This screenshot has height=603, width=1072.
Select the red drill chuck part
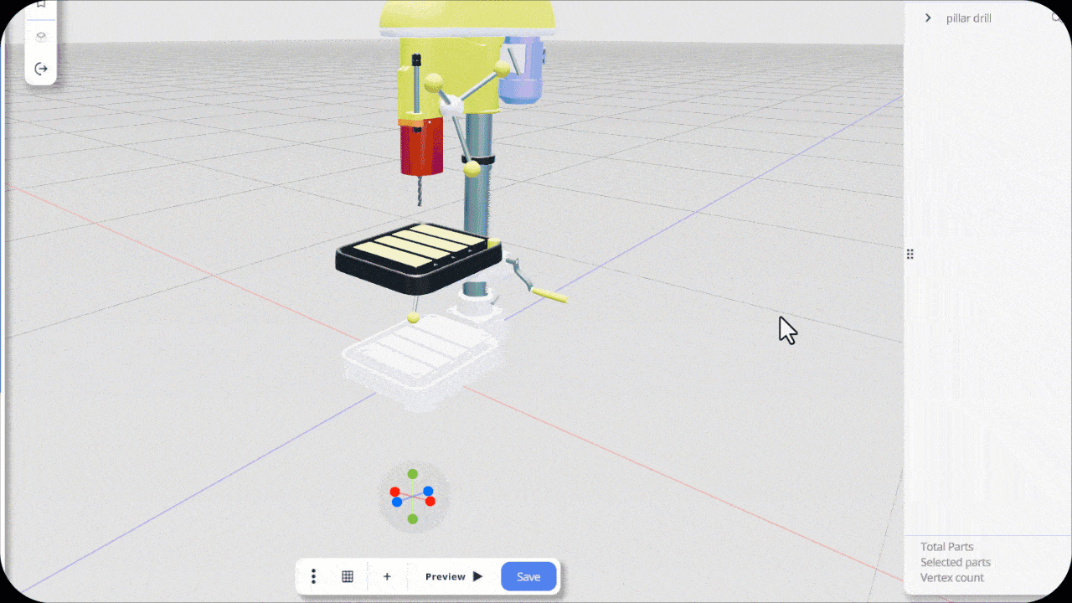point(421,148)
